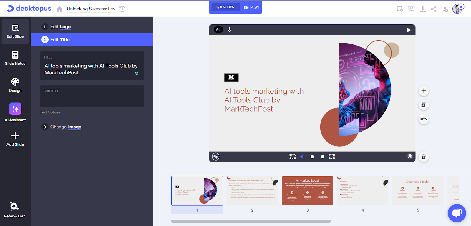
Task: Click the presentation name 'Unlocking Success: Lev'
Action: pos(91,9)
